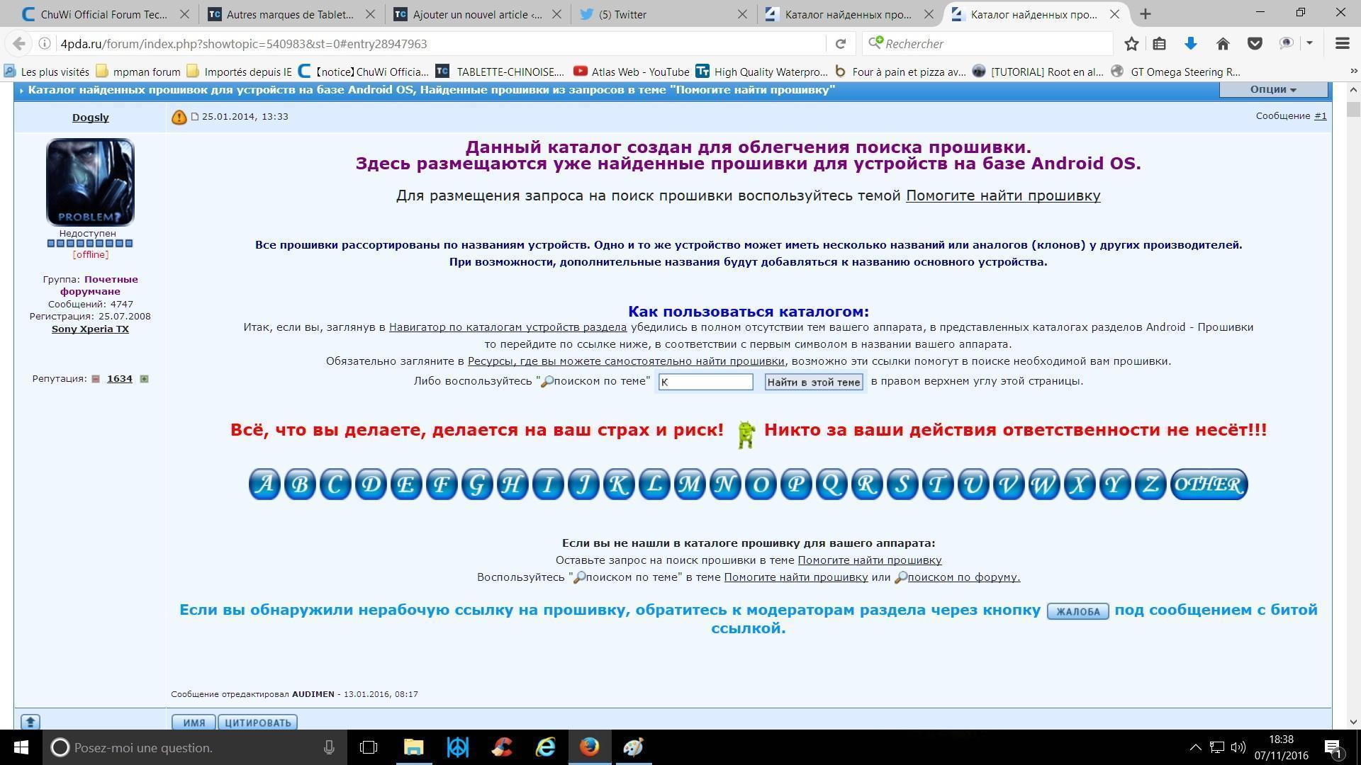Switch to the Twitter tab
This screenshot has width=1361, height=765.
622,14
